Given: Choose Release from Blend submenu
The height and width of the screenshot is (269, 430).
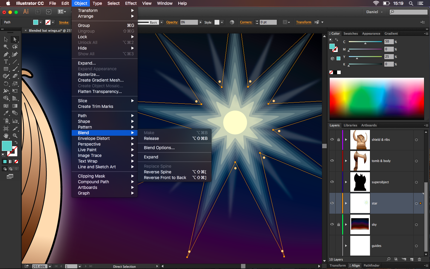Looking at the screenshot, I should pyautogui.click(x=176, y=138).
